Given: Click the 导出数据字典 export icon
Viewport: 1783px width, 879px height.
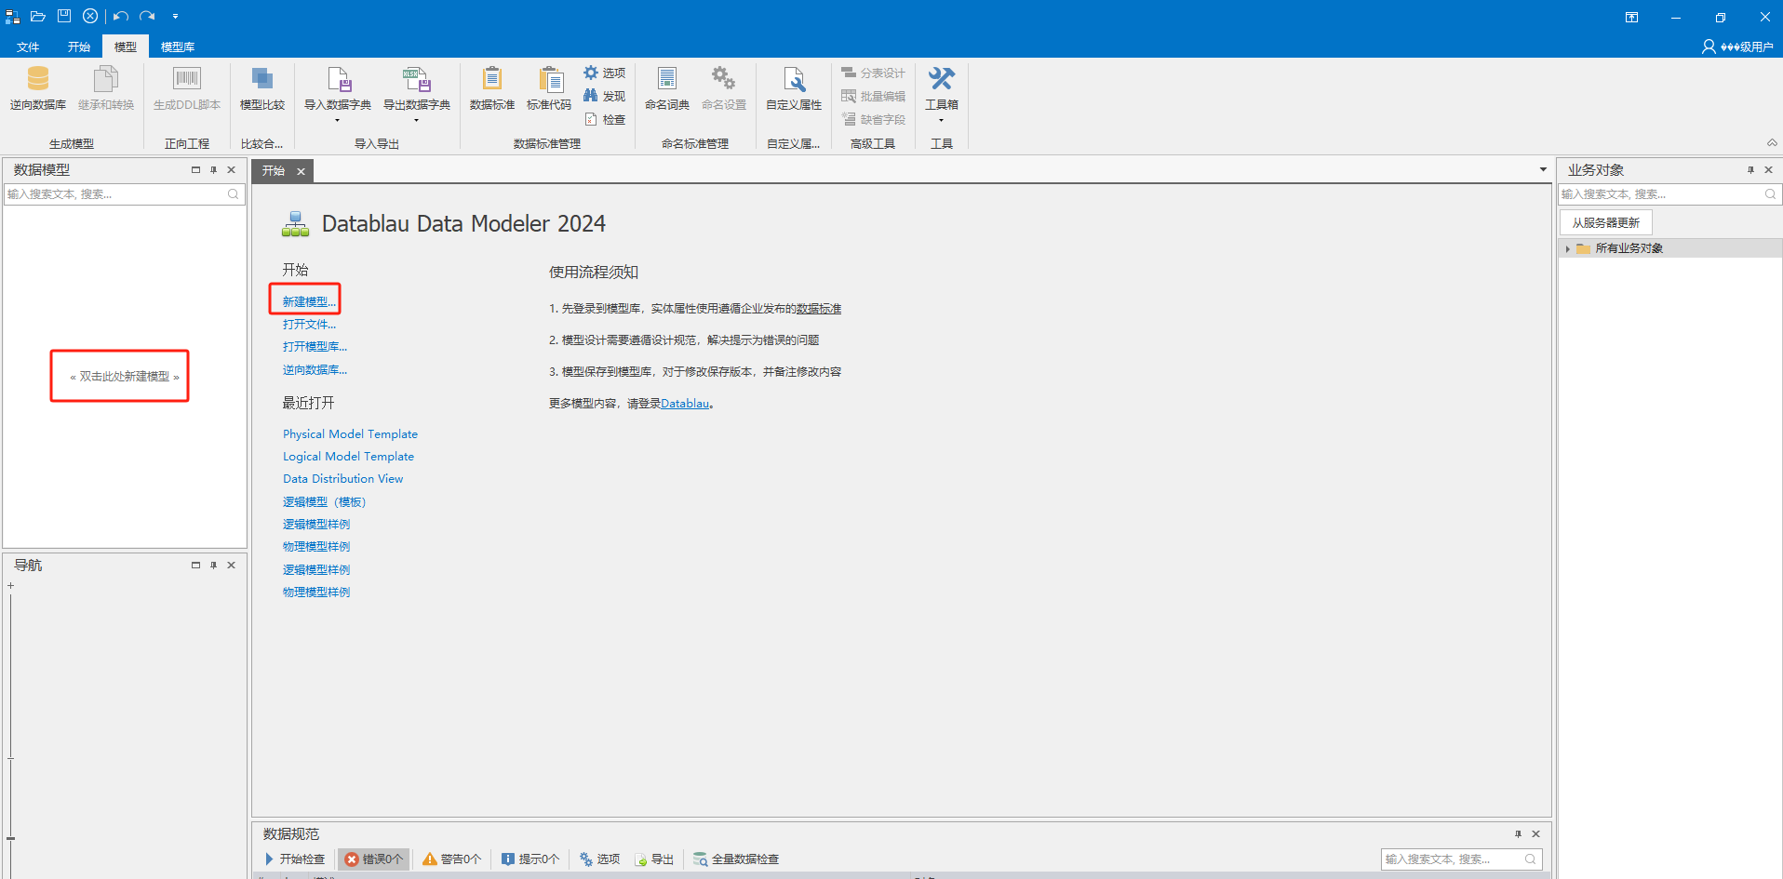Looking at the screenshot, I should 417,79.
